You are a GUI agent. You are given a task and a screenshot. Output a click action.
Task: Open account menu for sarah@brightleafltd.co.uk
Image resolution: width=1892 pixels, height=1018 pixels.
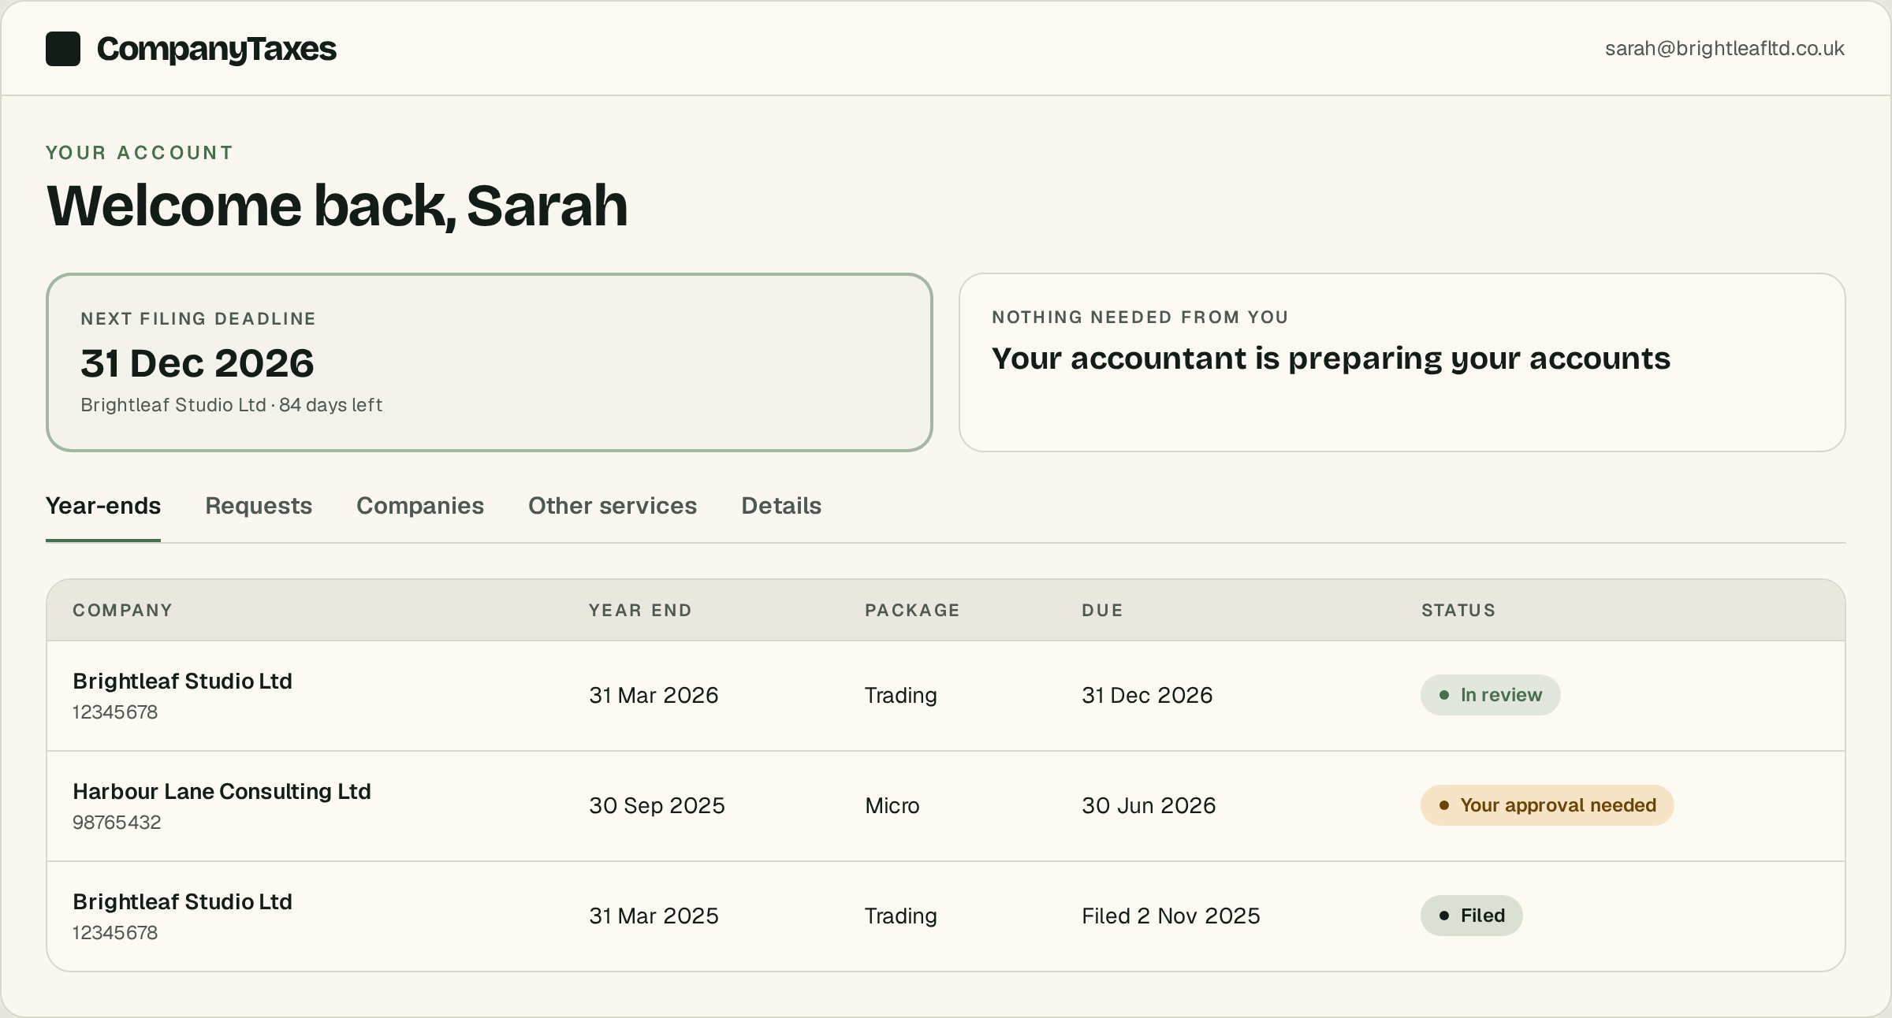coord(1724,49)
